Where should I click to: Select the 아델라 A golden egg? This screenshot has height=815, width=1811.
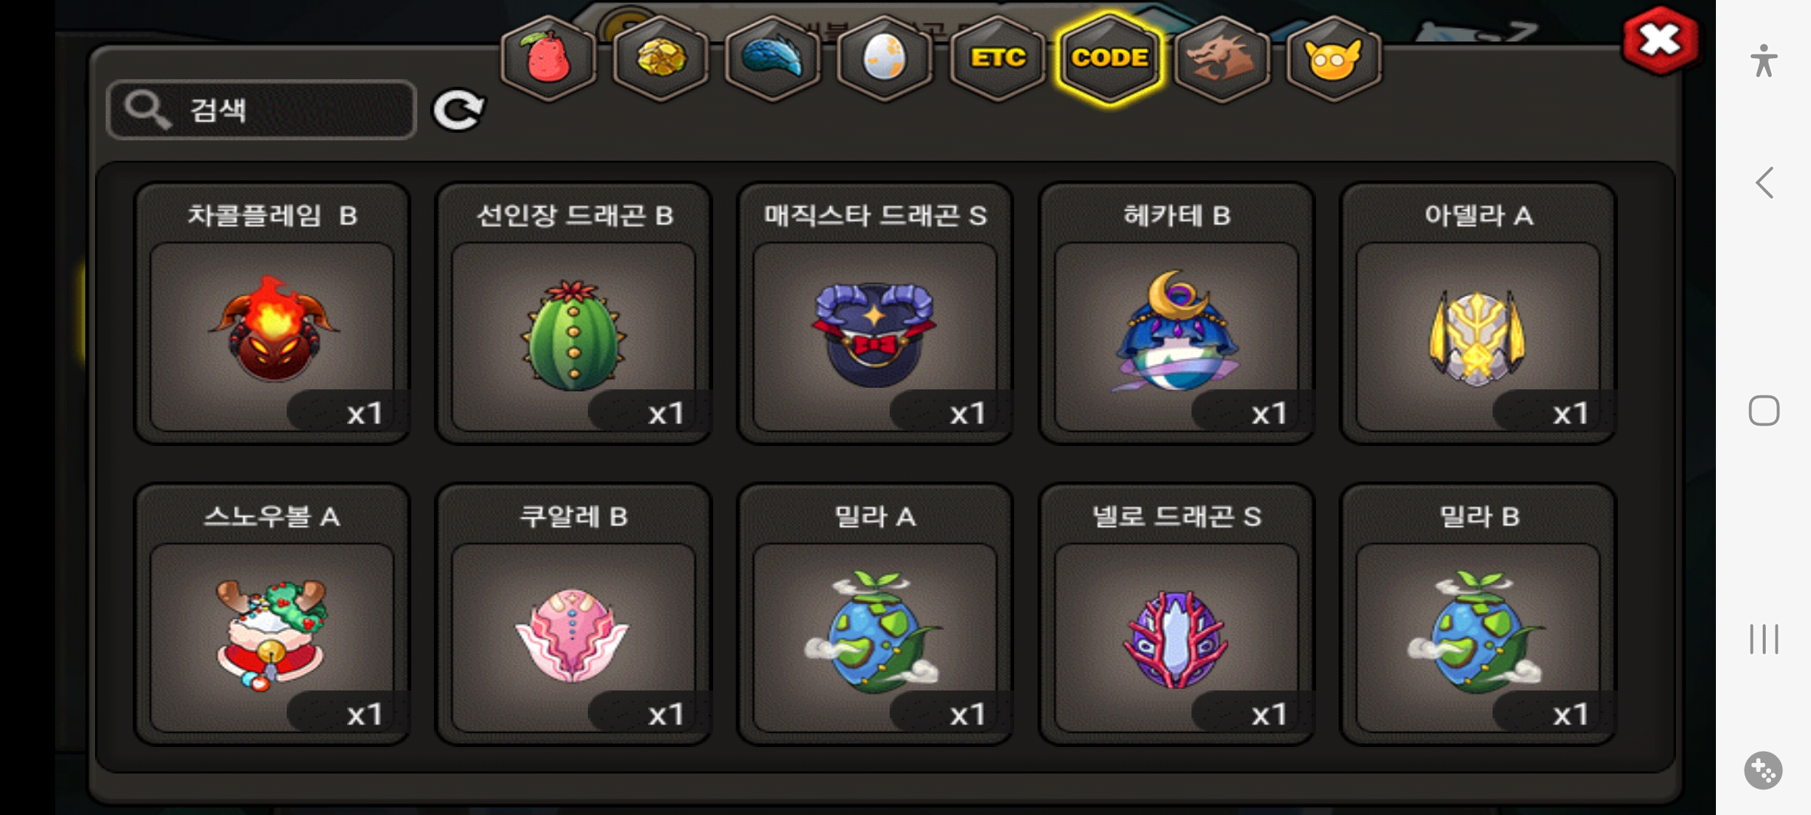[1478, 313]
